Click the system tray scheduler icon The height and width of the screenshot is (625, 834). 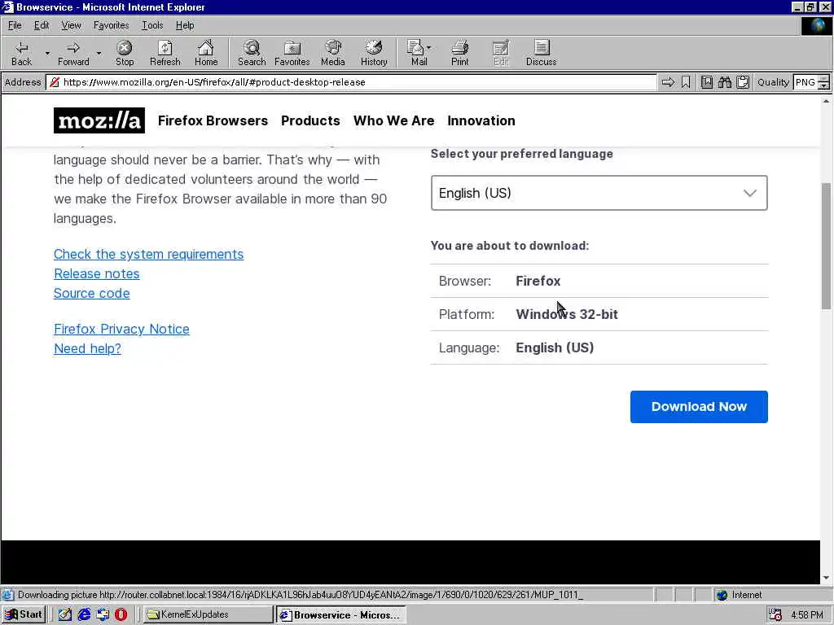[775, 614]
